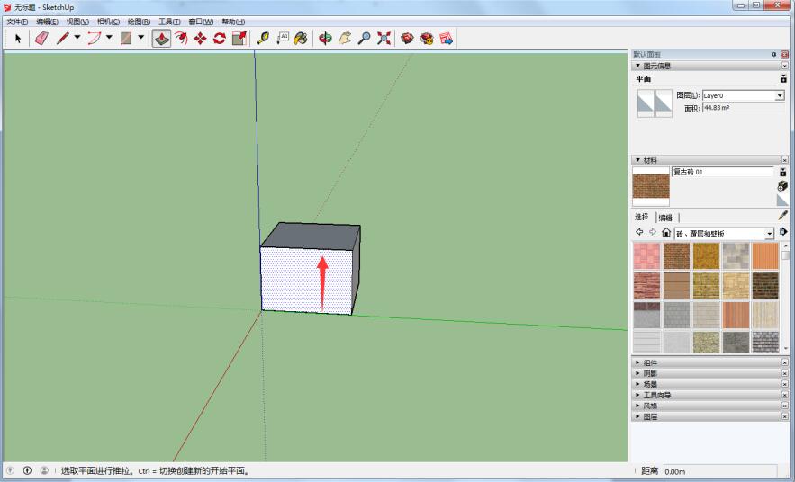Open the 窗口 menu
Image resolution: width=795 pixels, height=482 pixels.
pos(200,21)
